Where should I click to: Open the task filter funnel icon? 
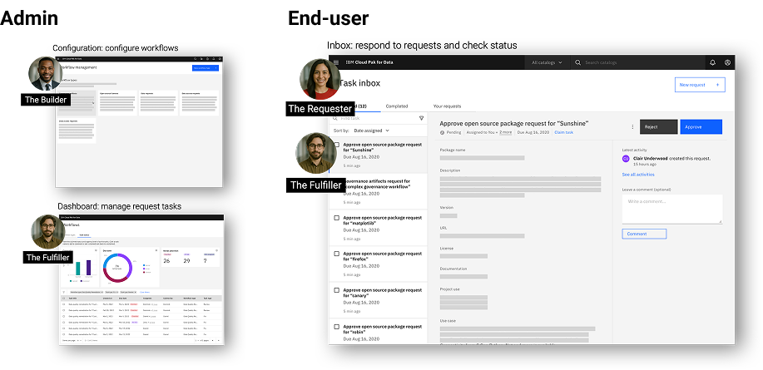click(421, 118)
